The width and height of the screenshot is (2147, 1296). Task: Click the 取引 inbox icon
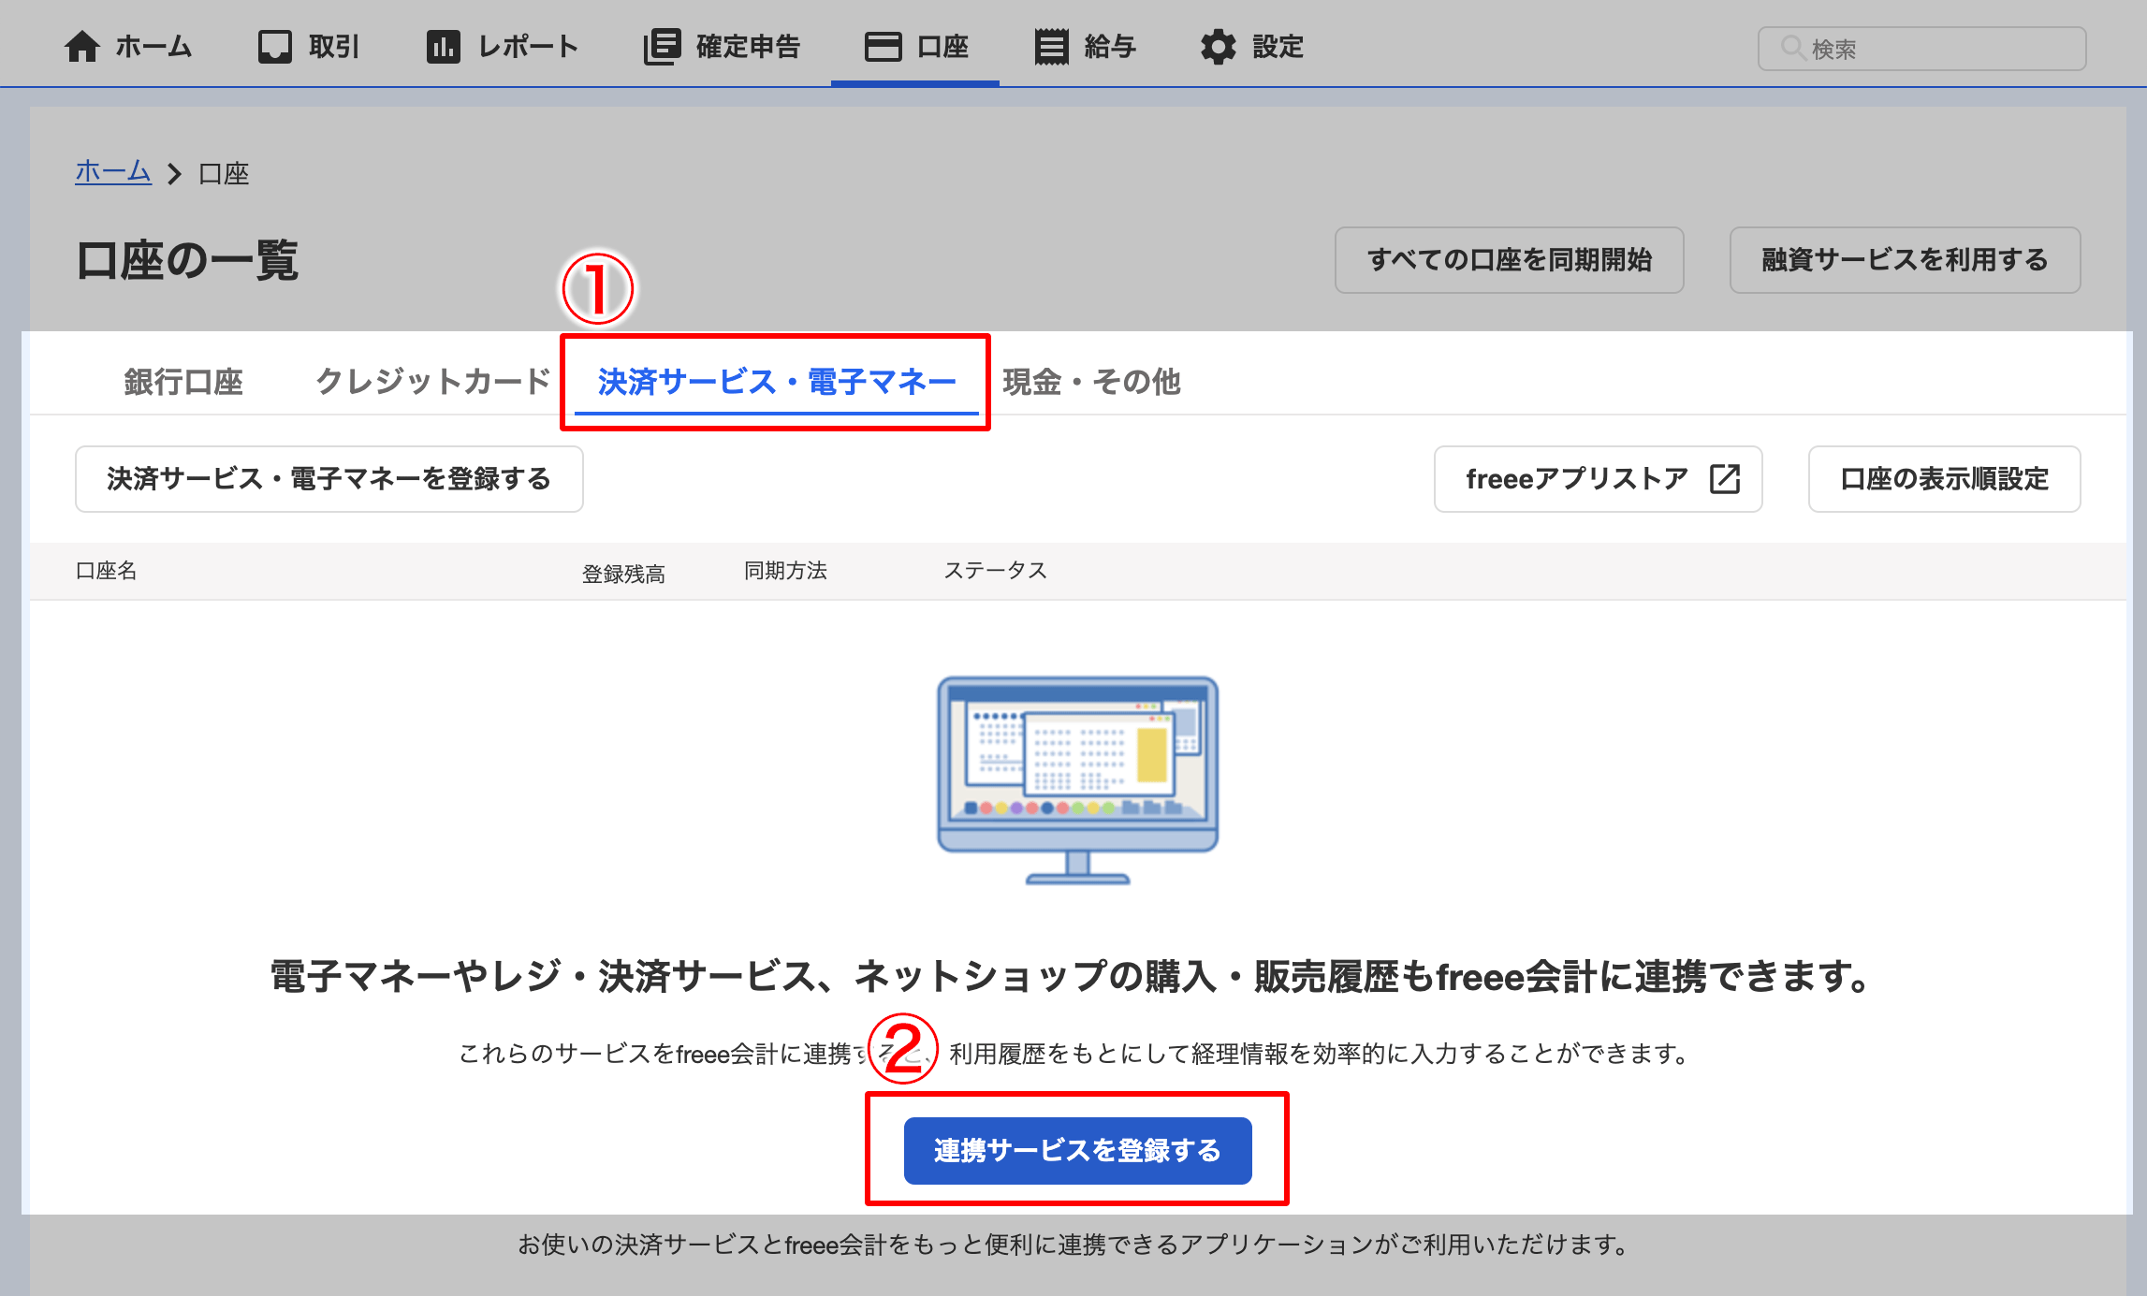click(275, 47)
